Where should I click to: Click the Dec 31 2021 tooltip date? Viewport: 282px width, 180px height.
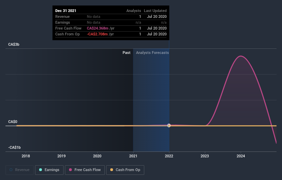point(66,11)
